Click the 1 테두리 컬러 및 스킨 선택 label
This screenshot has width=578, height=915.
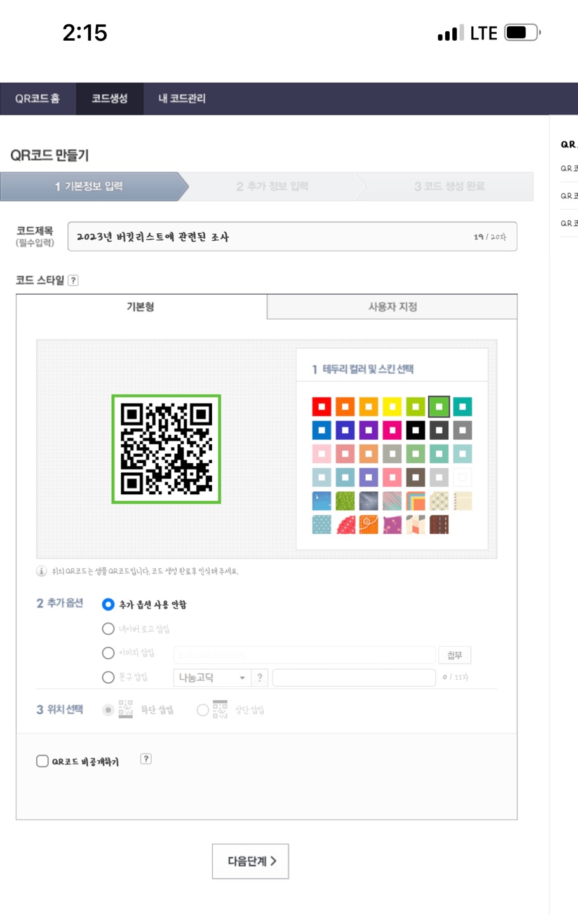(363, 369)
